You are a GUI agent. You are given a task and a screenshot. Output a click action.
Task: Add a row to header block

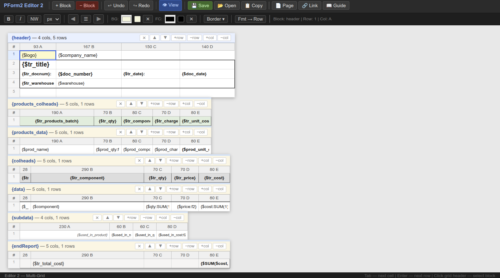(179, 38)
